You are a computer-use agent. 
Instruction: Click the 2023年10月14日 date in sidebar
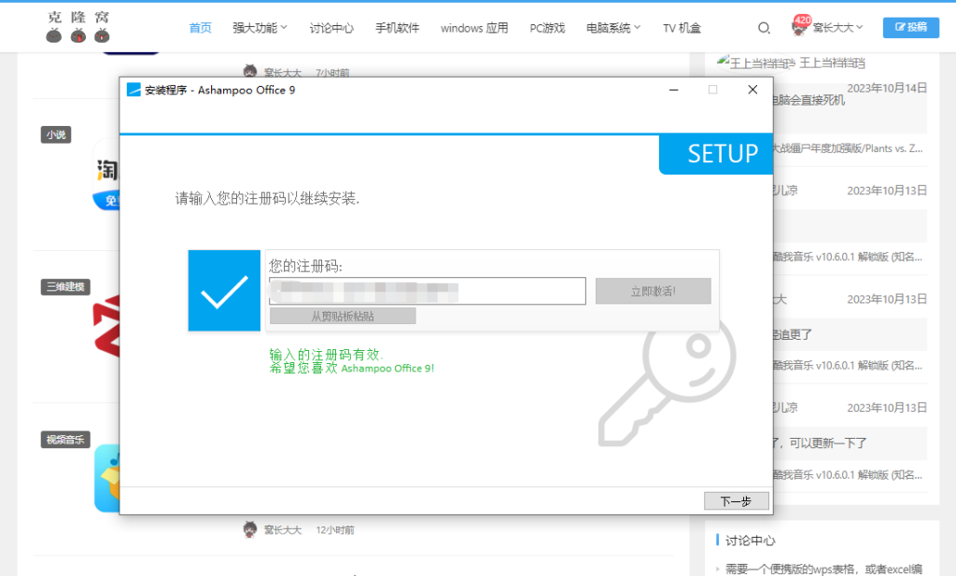(x=887, y=88)
